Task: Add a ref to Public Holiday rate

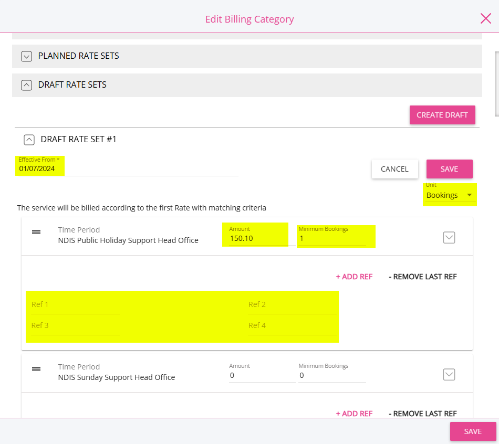Action: pos(354,277)
